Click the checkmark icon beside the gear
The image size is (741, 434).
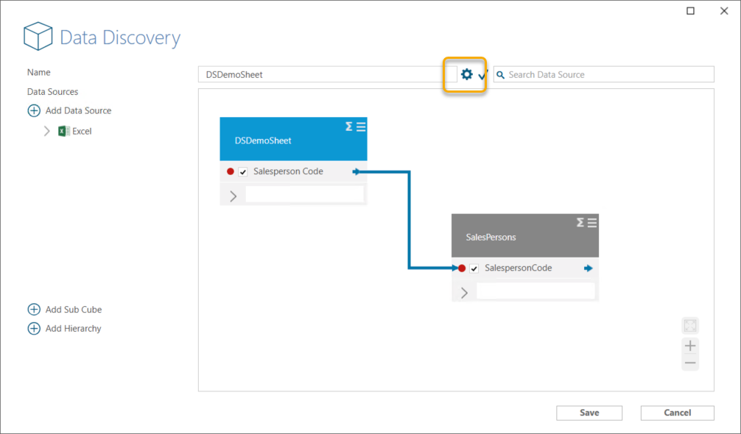(482, 74)
